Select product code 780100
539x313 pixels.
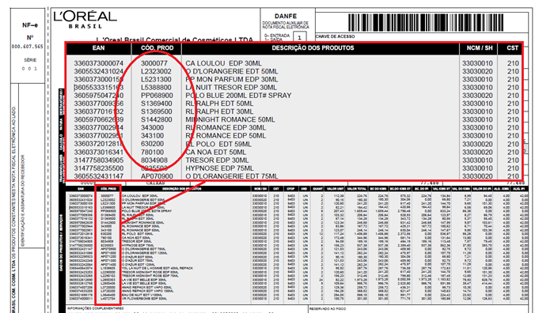pos(152,152)
